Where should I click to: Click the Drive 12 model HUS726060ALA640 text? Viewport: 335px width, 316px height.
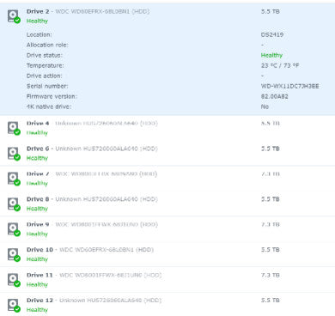click(x=110, y=301)
